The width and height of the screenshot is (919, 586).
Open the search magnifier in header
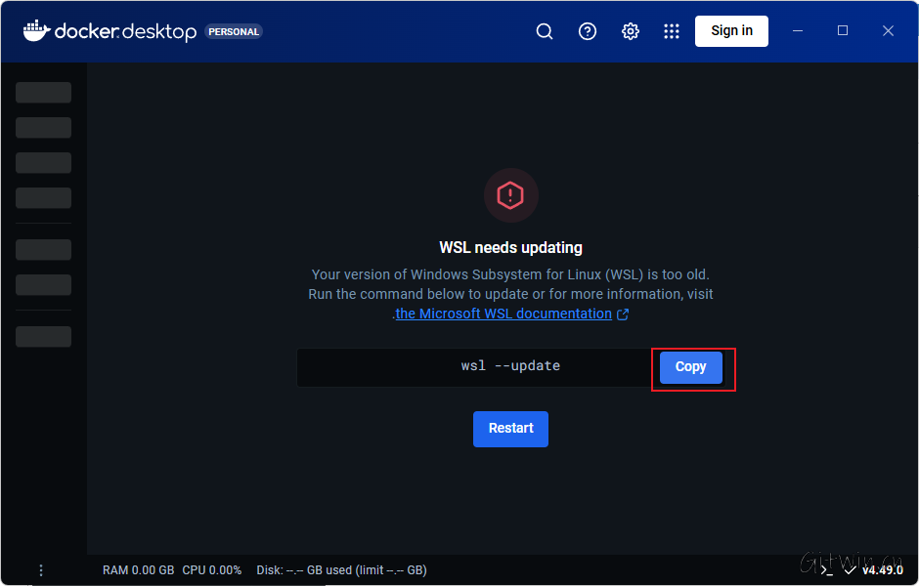[545, 31]
